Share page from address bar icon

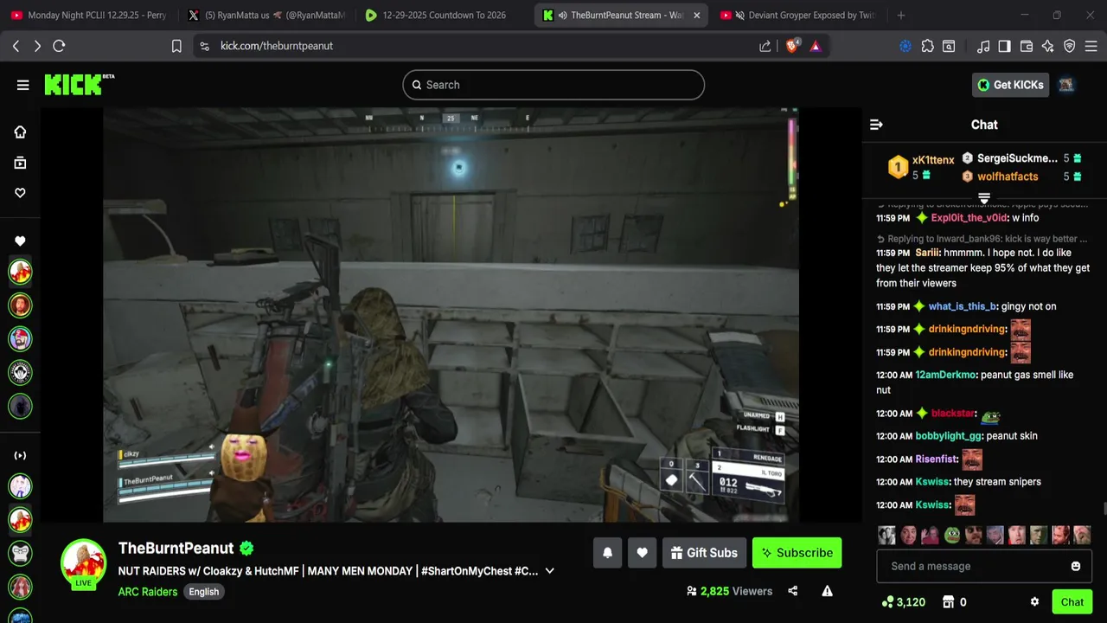(765, 46)
